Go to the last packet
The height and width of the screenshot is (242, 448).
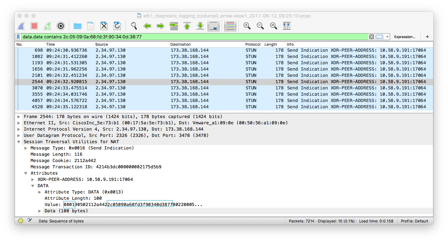(200, 26)
